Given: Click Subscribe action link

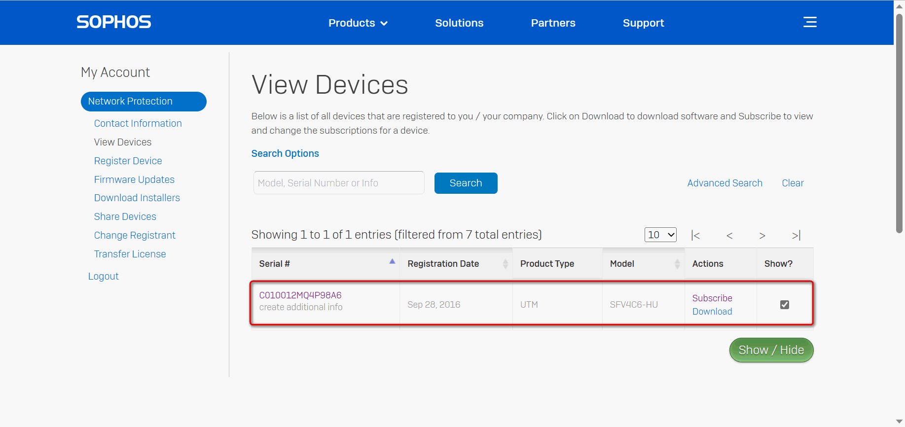Looking at the screenshot, I should click(x=712, y=298).
